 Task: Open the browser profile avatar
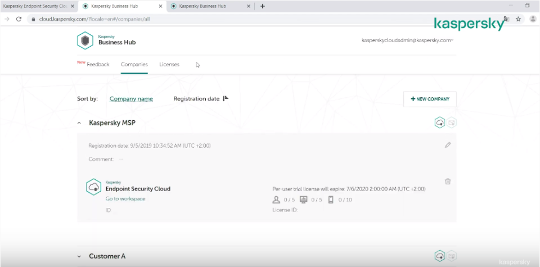pos(533,19)
